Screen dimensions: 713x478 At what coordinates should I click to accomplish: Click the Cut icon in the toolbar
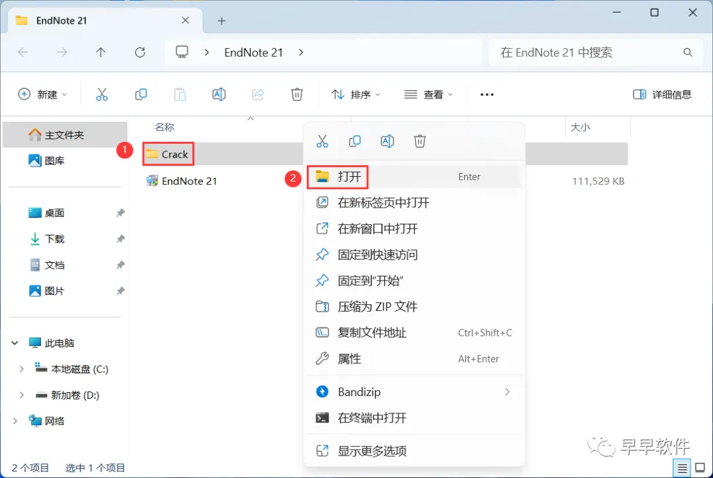click(x=102, y=94)
